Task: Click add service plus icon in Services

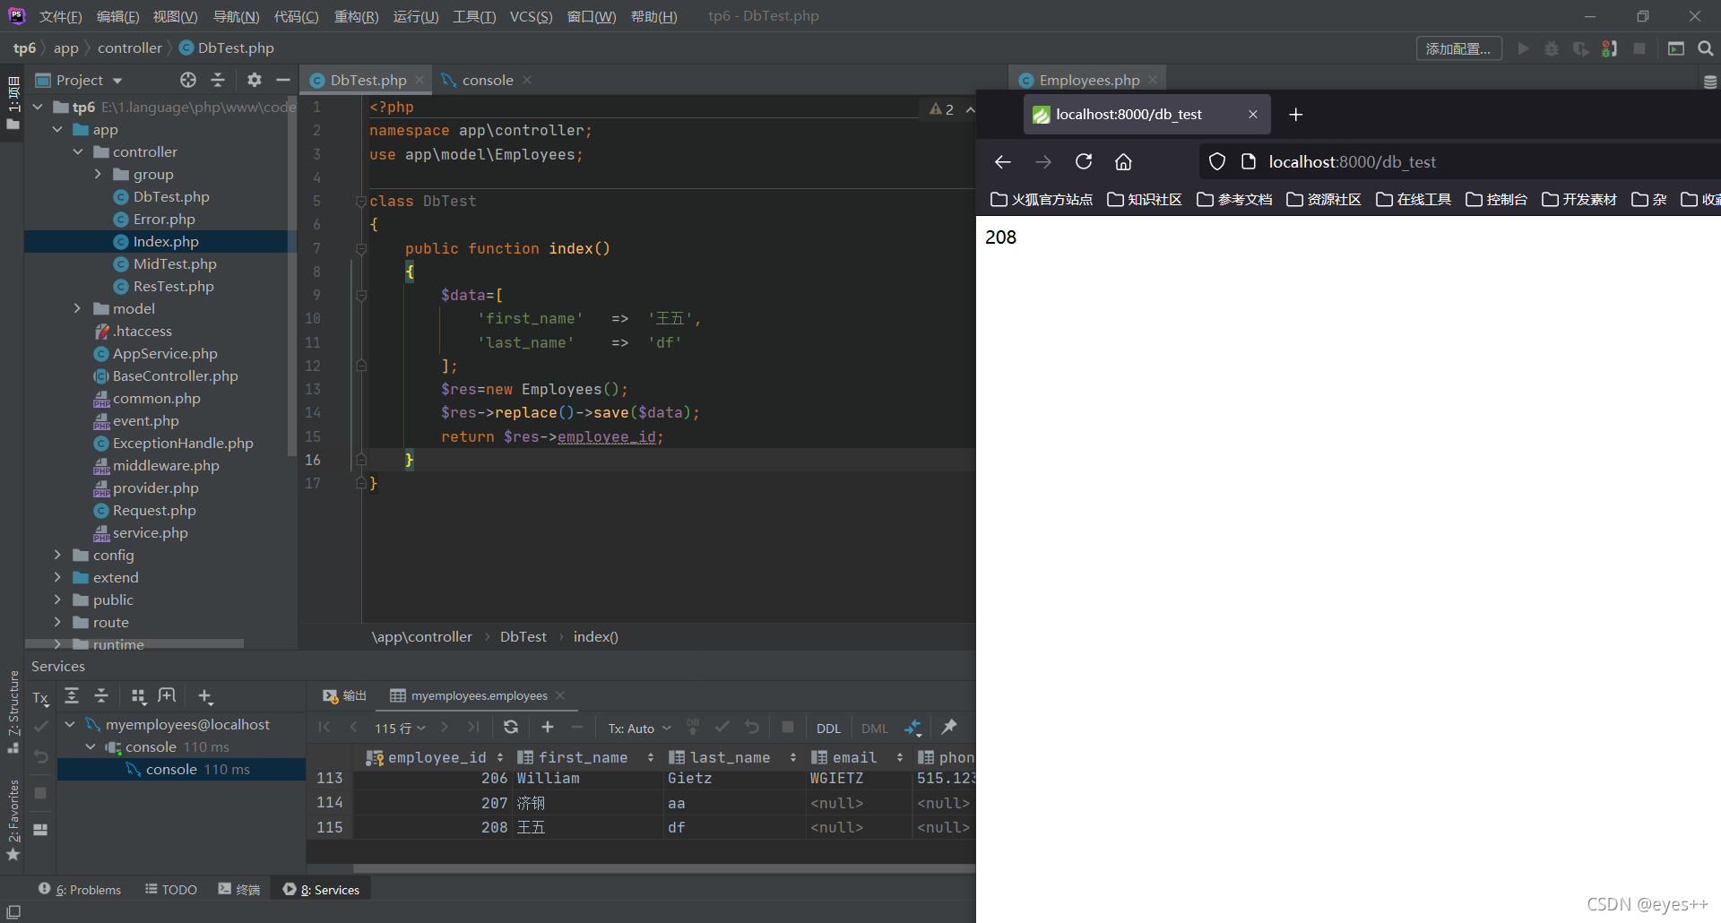Action: (x=205, y=696)
